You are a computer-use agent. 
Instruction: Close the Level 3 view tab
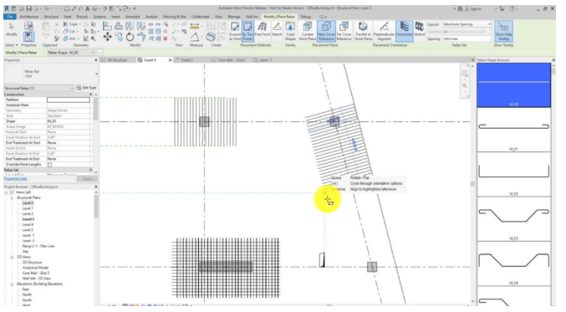(x=171, y=60)
